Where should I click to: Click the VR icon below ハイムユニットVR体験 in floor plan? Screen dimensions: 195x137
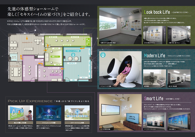[73, 54]
